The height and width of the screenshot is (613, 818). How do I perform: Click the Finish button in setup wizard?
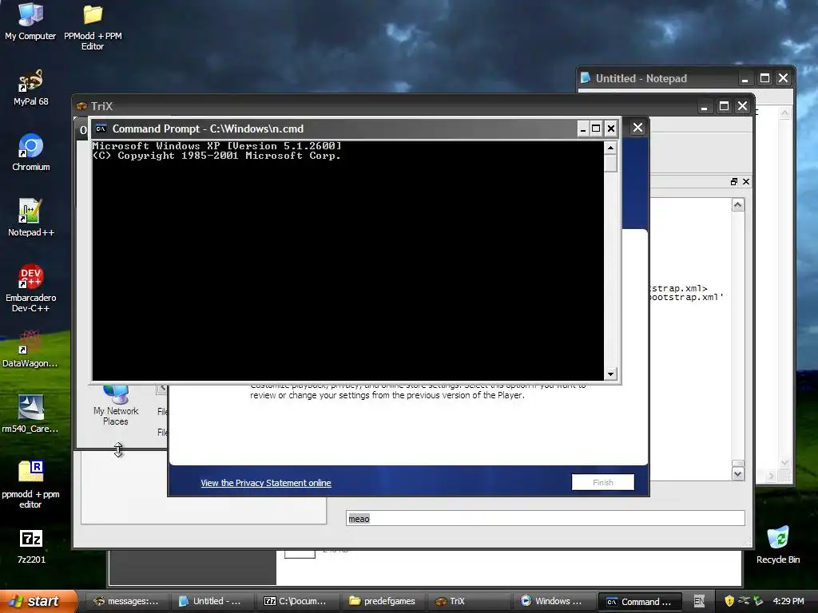(x=602, y=482)
